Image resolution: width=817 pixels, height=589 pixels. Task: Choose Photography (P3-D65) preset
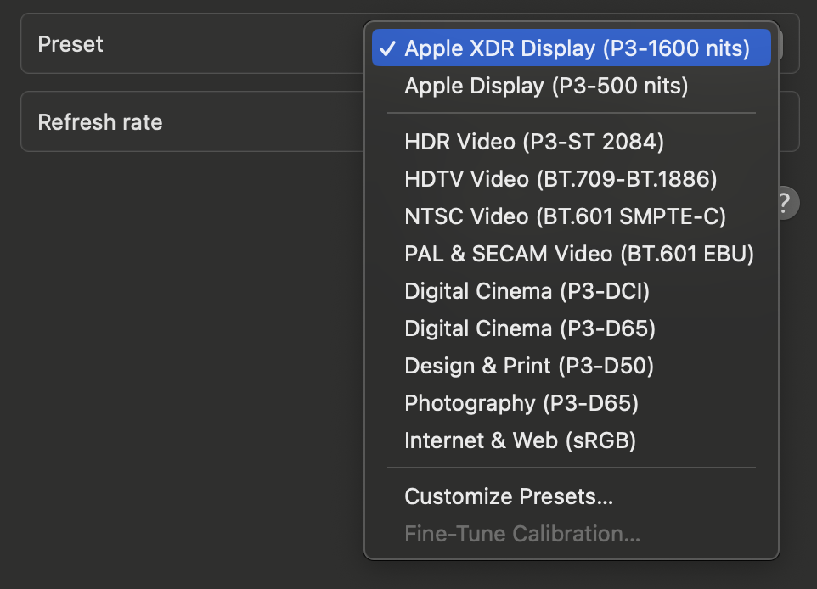[571, 403]
